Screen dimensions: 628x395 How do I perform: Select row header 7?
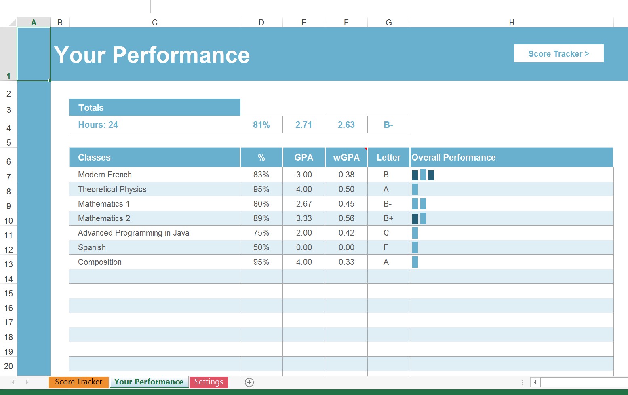[8, 176]
